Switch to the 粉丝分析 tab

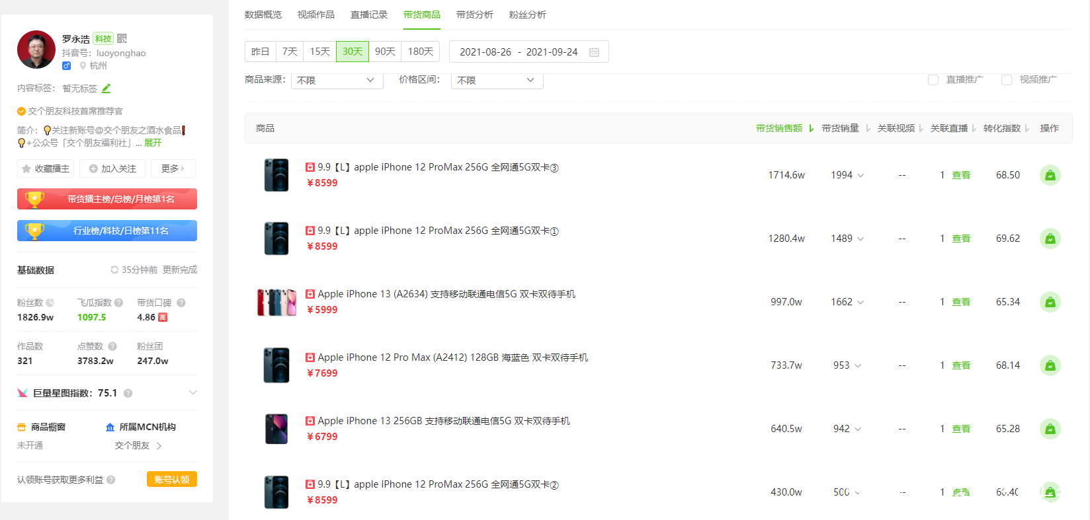[528, 15]
